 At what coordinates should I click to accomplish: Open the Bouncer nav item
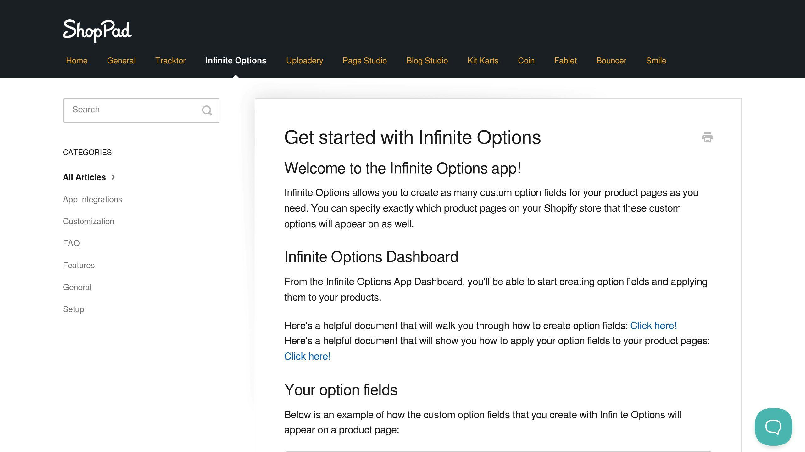(611, 61)
